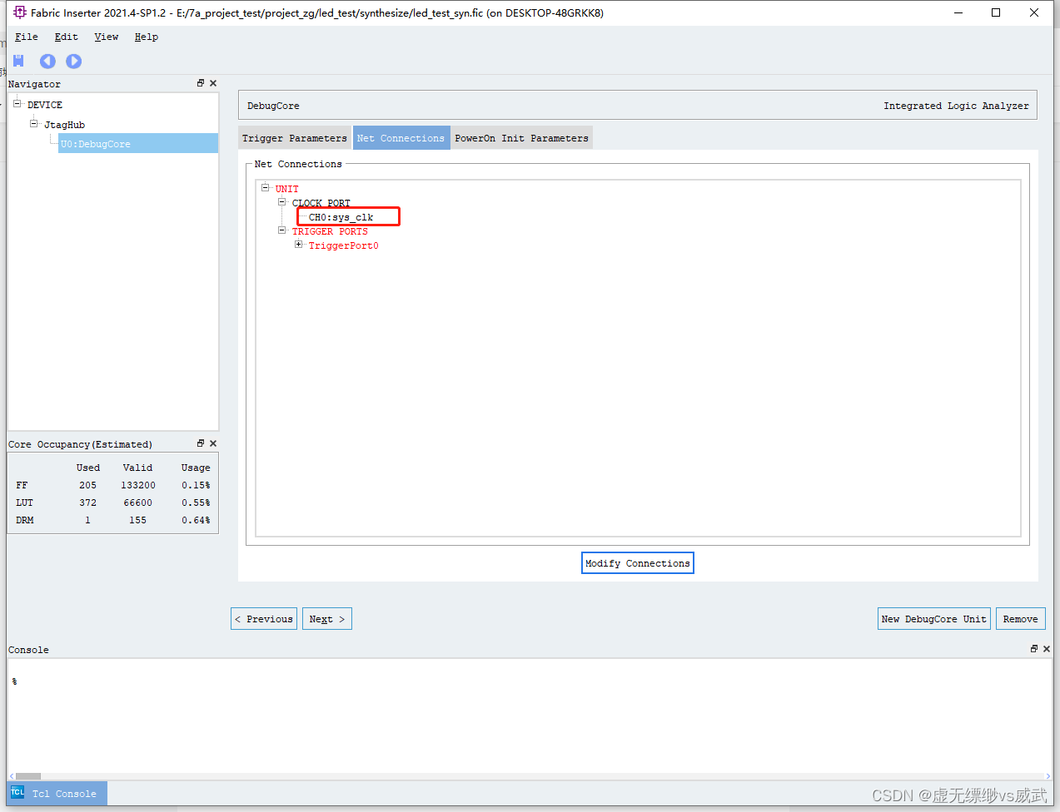Click the Remove button

(x=1020, y=618)
